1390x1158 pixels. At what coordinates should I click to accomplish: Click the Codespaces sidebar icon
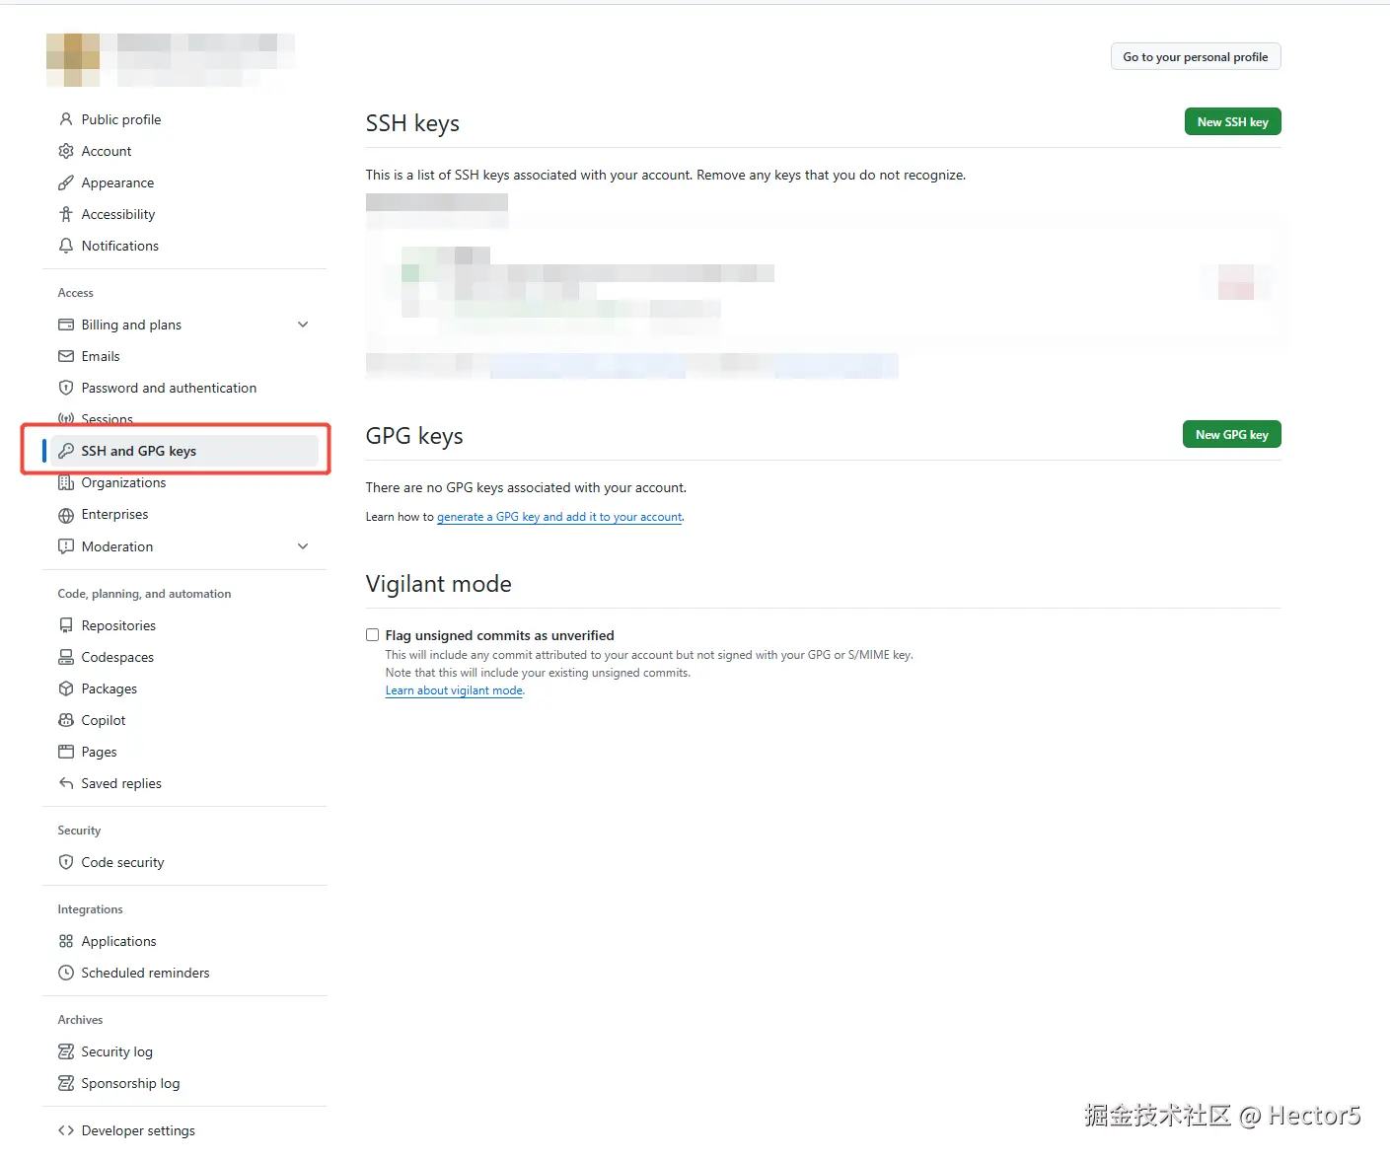pyautogui.click(x=65, y=657)
